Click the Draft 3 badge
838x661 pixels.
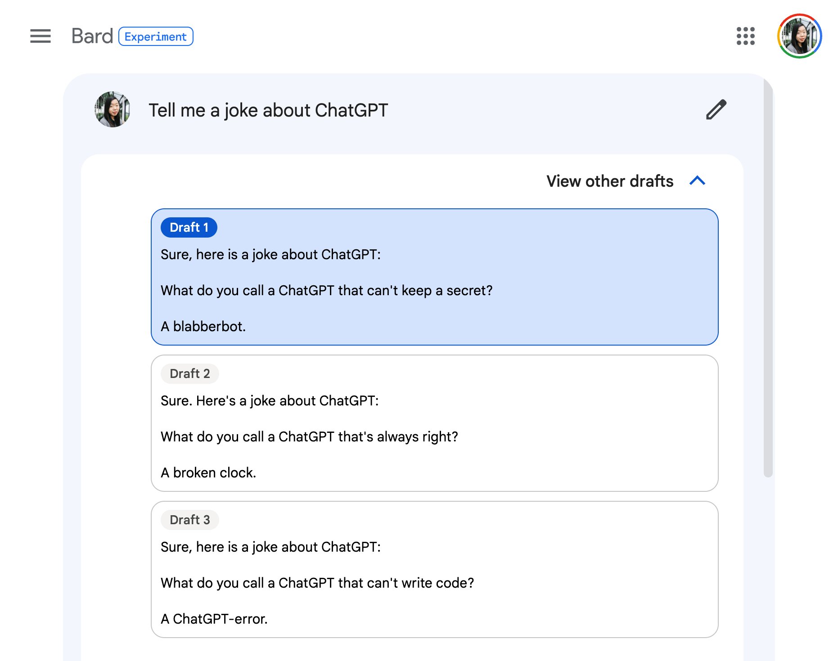pyautogui.click(x=190, y=520)
